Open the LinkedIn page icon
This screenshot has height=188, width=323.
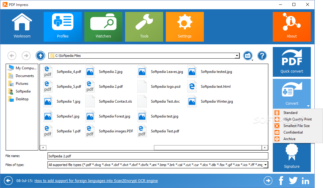click(305, 181)
